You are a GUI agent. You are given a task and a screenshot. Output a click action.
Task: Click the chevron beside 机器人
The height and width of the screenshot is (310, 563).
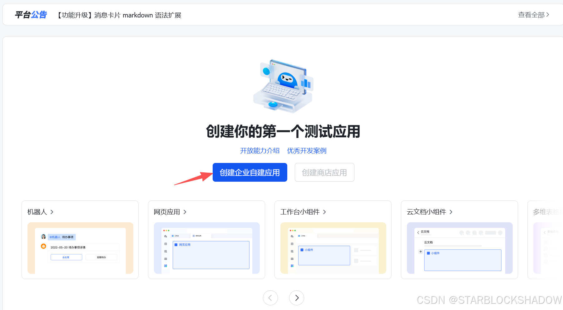pyautogui.click(x=52, y=212)
